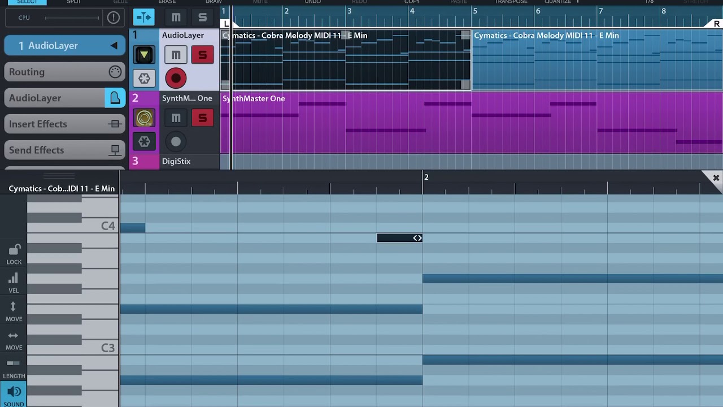This screenshot has width=723, height=407.
Task: Tap COPY in the top toolbar
Action: (412, 2)
